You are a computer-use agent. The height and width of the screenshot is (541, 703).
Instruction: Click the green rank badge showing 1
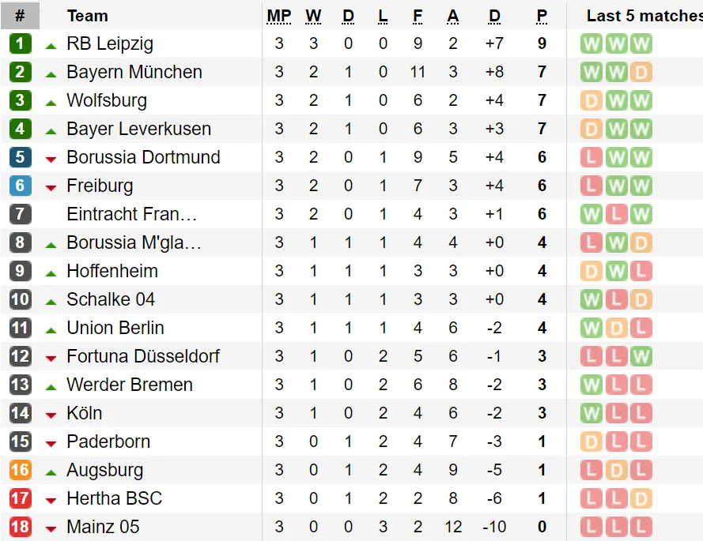point(20,43)
